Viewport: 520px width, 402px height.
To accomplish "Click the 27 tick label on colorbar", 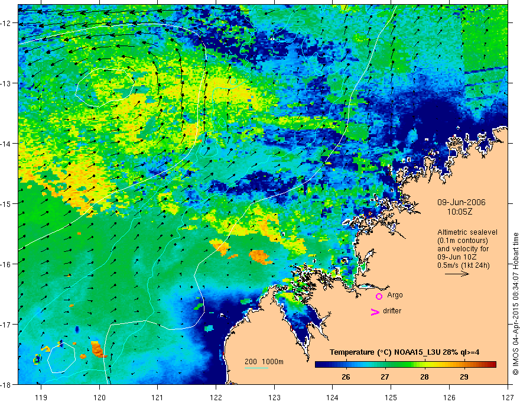I will 385,377.
